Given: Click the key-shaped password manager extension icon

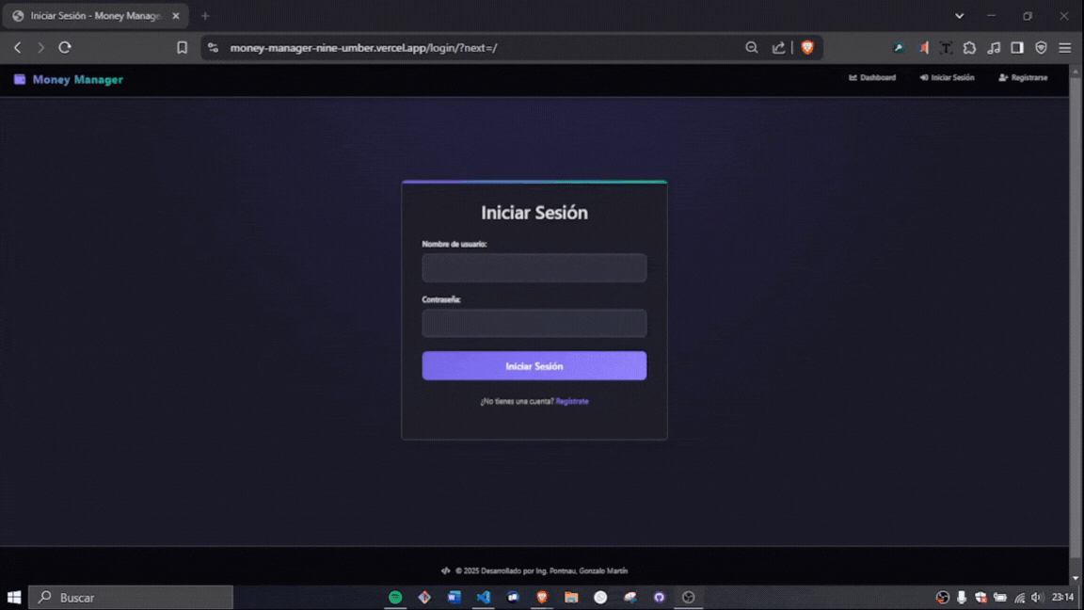Looking at the screenshot, I should coord(899,47).
